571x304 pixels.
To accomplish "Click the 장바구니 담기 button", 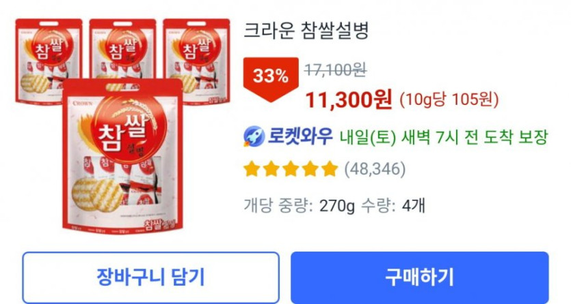I will pos(150,277).
